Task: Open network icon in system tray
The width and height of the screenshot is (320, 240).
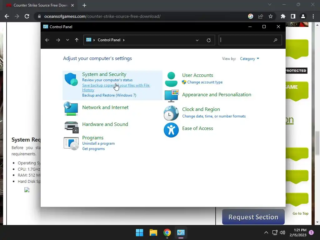Action: click(275, 232)
